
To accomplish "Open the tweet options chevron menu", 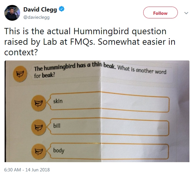I will [x=186, y=13].
